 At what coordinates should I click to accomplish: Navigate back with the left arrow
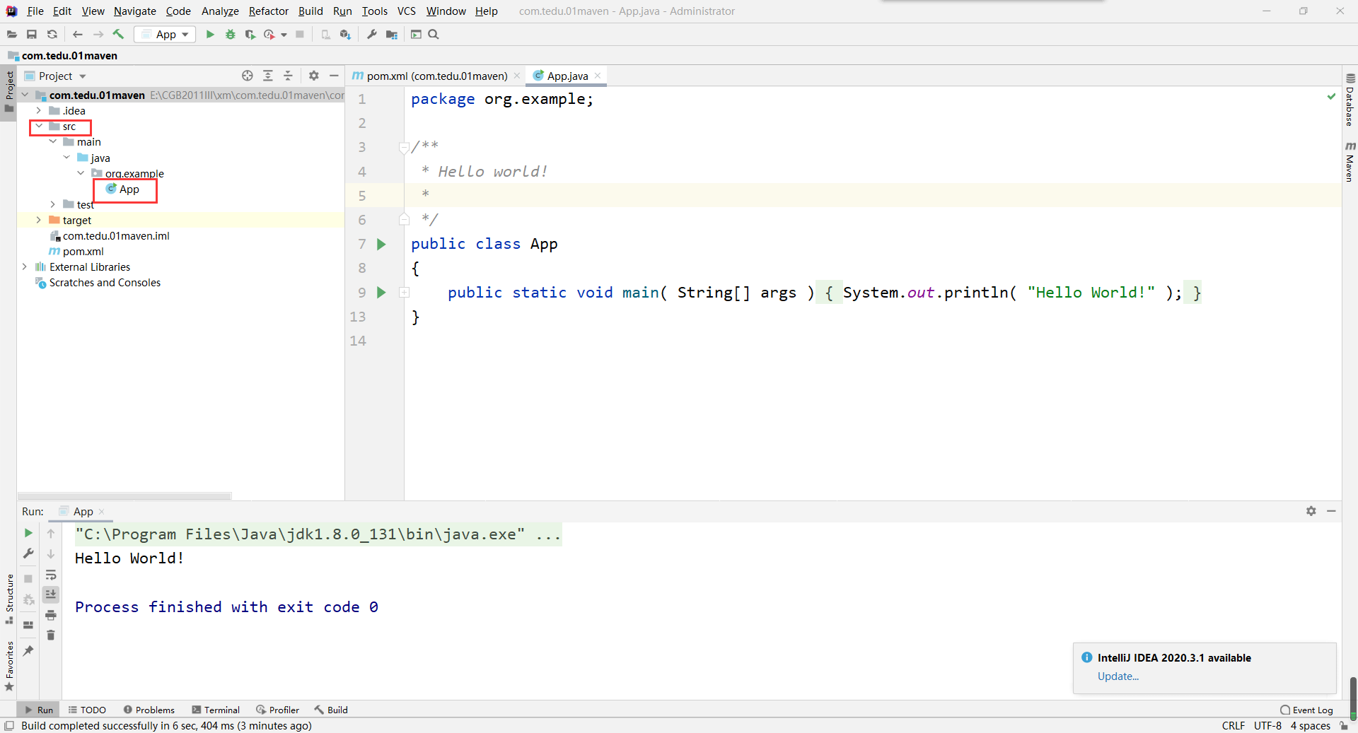point(78,34)
